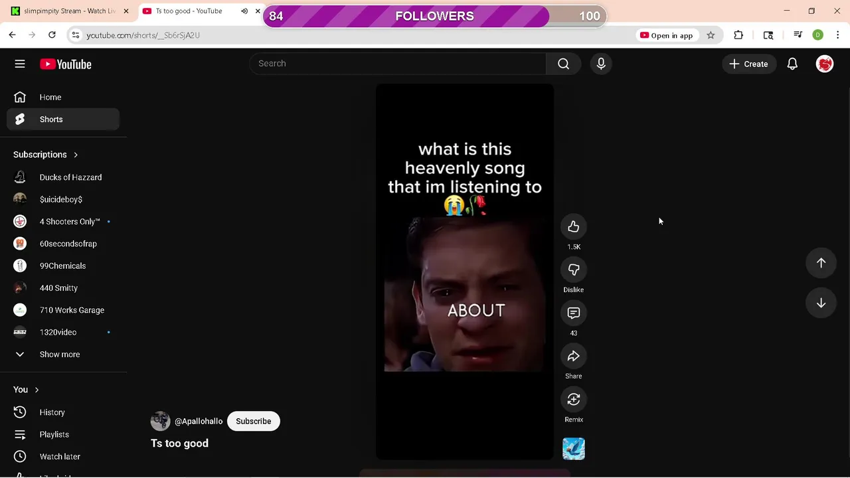This screenshot has height=478, width=850.
Task: Bookmark this page with star icon
Action: 711,35
